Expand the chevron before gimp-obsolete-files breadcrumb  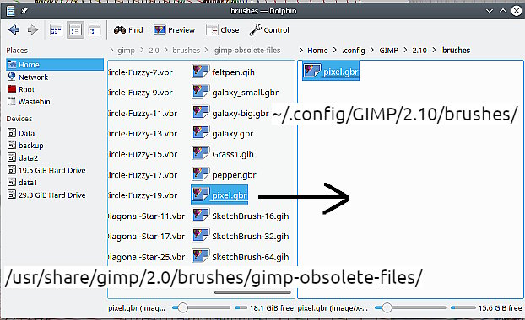point(207,50)
